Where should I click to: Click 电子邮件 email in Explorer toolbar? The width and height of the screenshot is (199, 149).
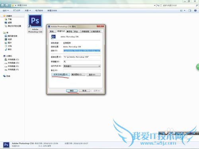[x=39, y=10]
